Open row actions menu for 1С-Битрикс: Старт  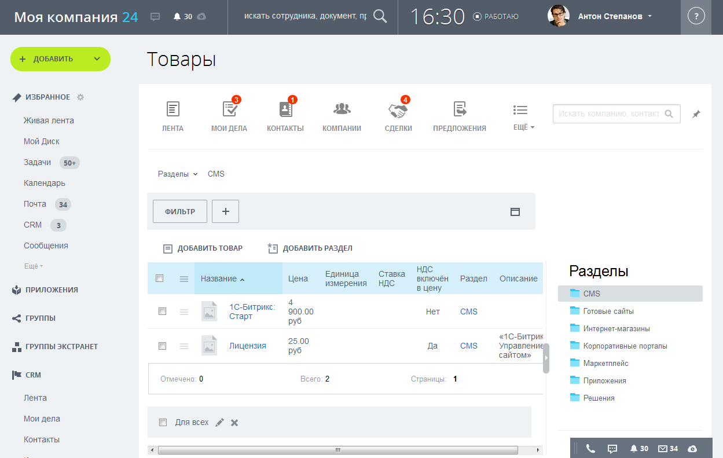[184, 312]
